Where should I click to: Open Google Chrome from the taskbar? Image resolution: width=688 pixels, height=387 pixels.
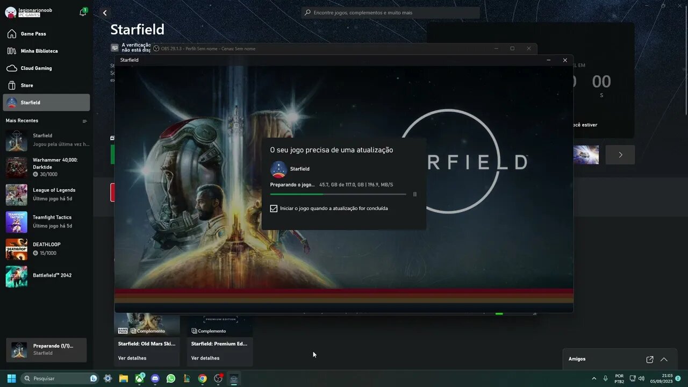[x=202, y=378]
